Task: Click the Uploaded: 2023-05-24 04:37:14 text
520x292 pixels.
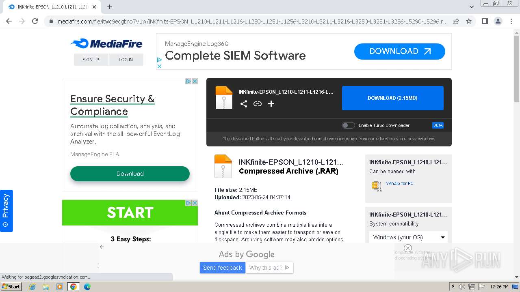Action: tap(252, 197)
